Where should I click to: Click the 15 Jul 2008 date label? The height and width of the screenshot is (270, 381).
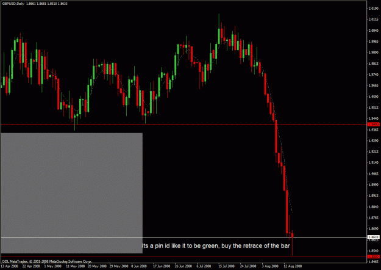click(226, 266)
